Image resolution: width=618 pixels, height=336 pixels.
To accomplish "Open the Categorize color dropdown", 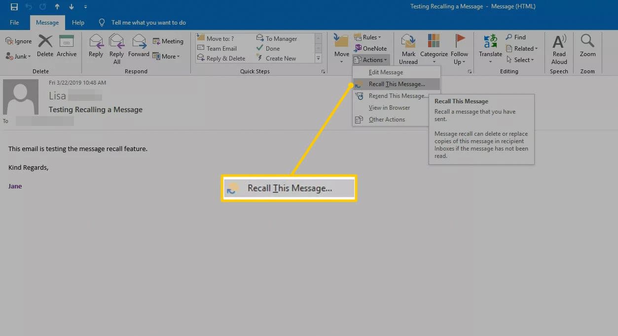I will pos(434,42).
